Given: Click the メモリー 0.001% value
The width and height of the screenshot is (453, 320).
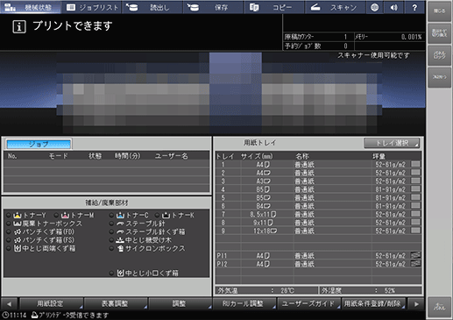Looking at the screenshot, I should coord(411,37).
